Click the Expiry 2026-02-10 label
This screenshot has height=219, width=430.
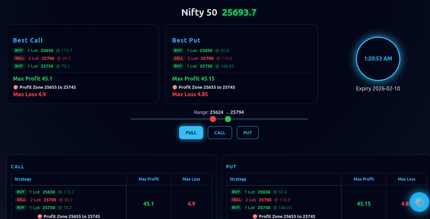tap(378, 88)
